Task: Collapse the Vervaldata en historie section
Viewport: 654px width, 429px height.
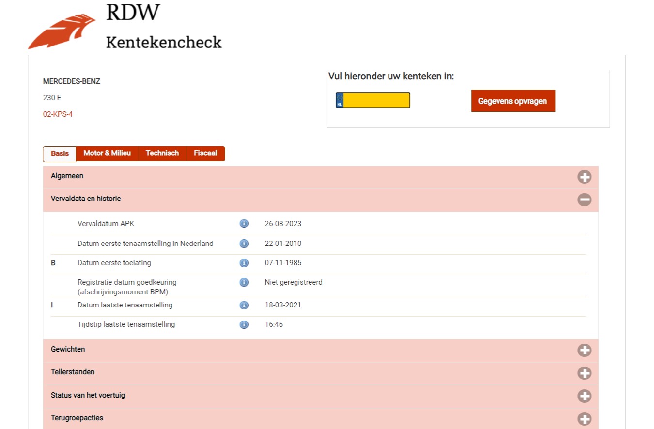Action: pos(584,199)
